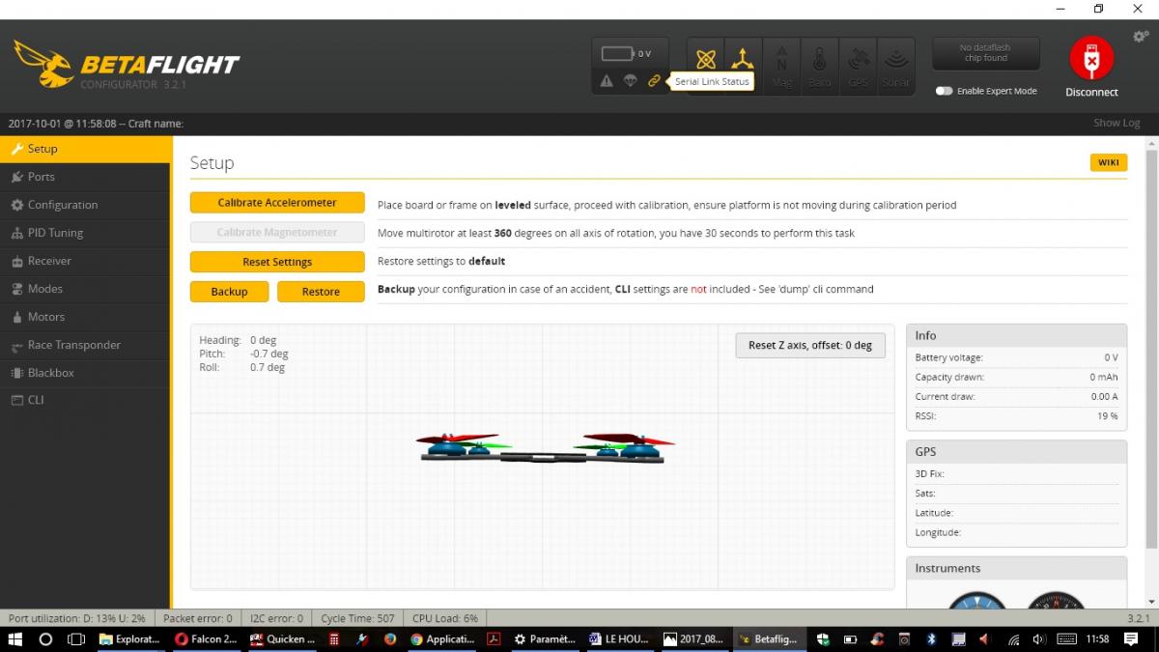Open the CLI tab in the sidebar
1159x652 pixels.
(36, 400)
